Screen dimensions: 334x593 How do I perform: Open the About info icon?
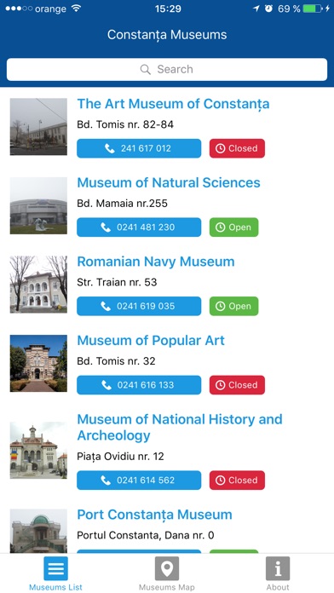coord(278,568)
